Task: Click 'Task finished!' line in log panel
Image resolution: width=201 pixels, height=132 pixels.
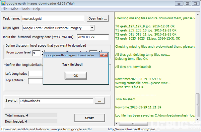Action: [x=125, y=99]
